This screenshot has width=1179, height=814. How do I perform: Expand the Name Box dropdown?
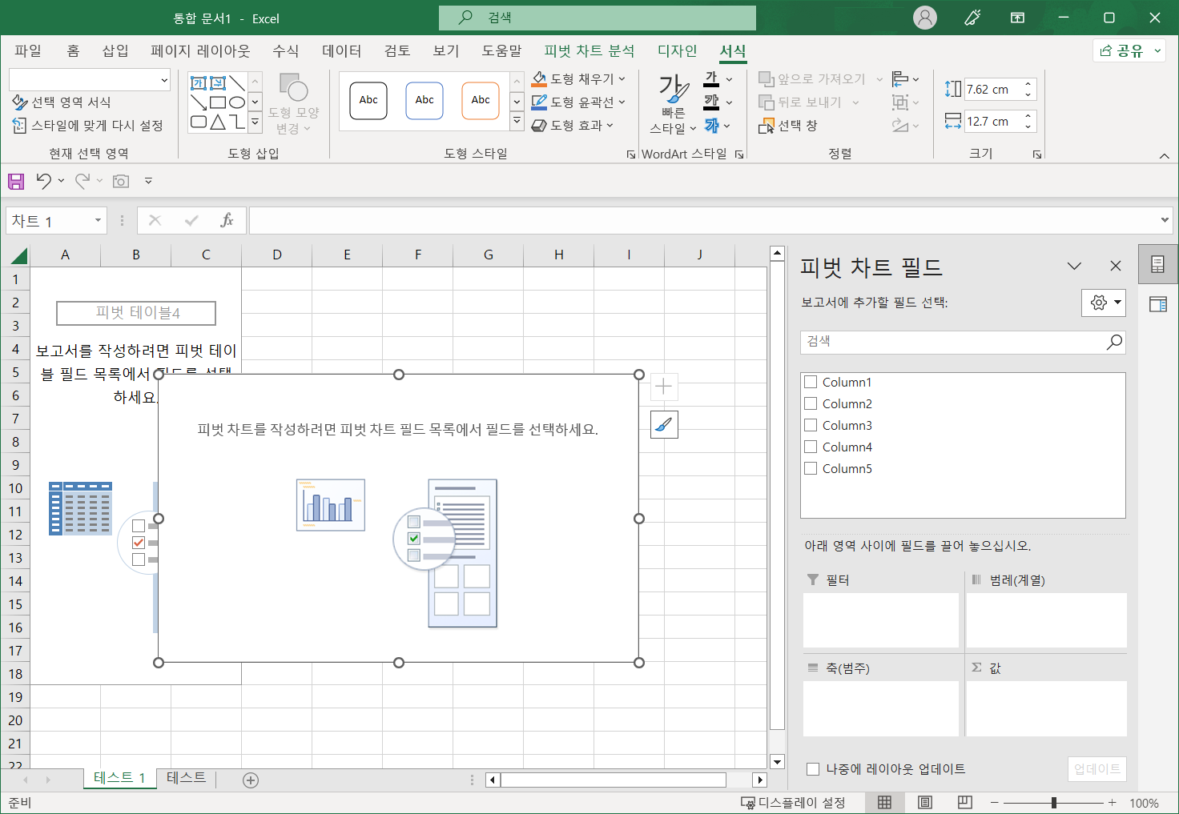click(x=98, y=220)
